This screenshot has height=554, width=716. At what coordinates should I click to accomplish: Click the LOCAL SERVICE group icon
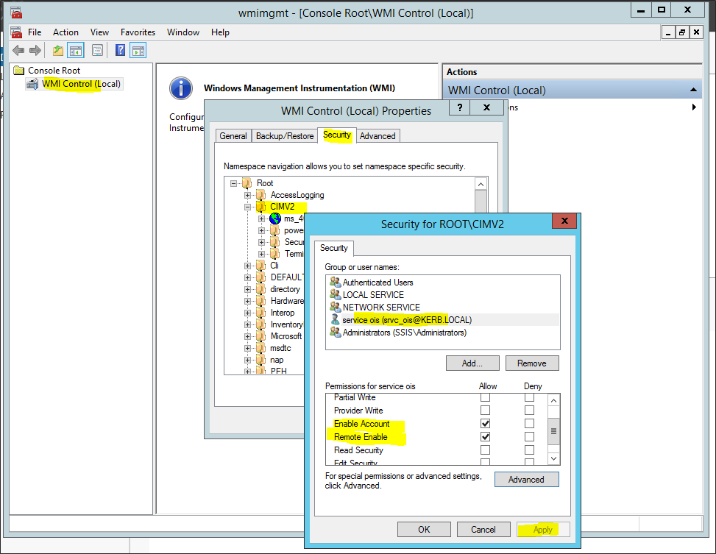point(335,294)
